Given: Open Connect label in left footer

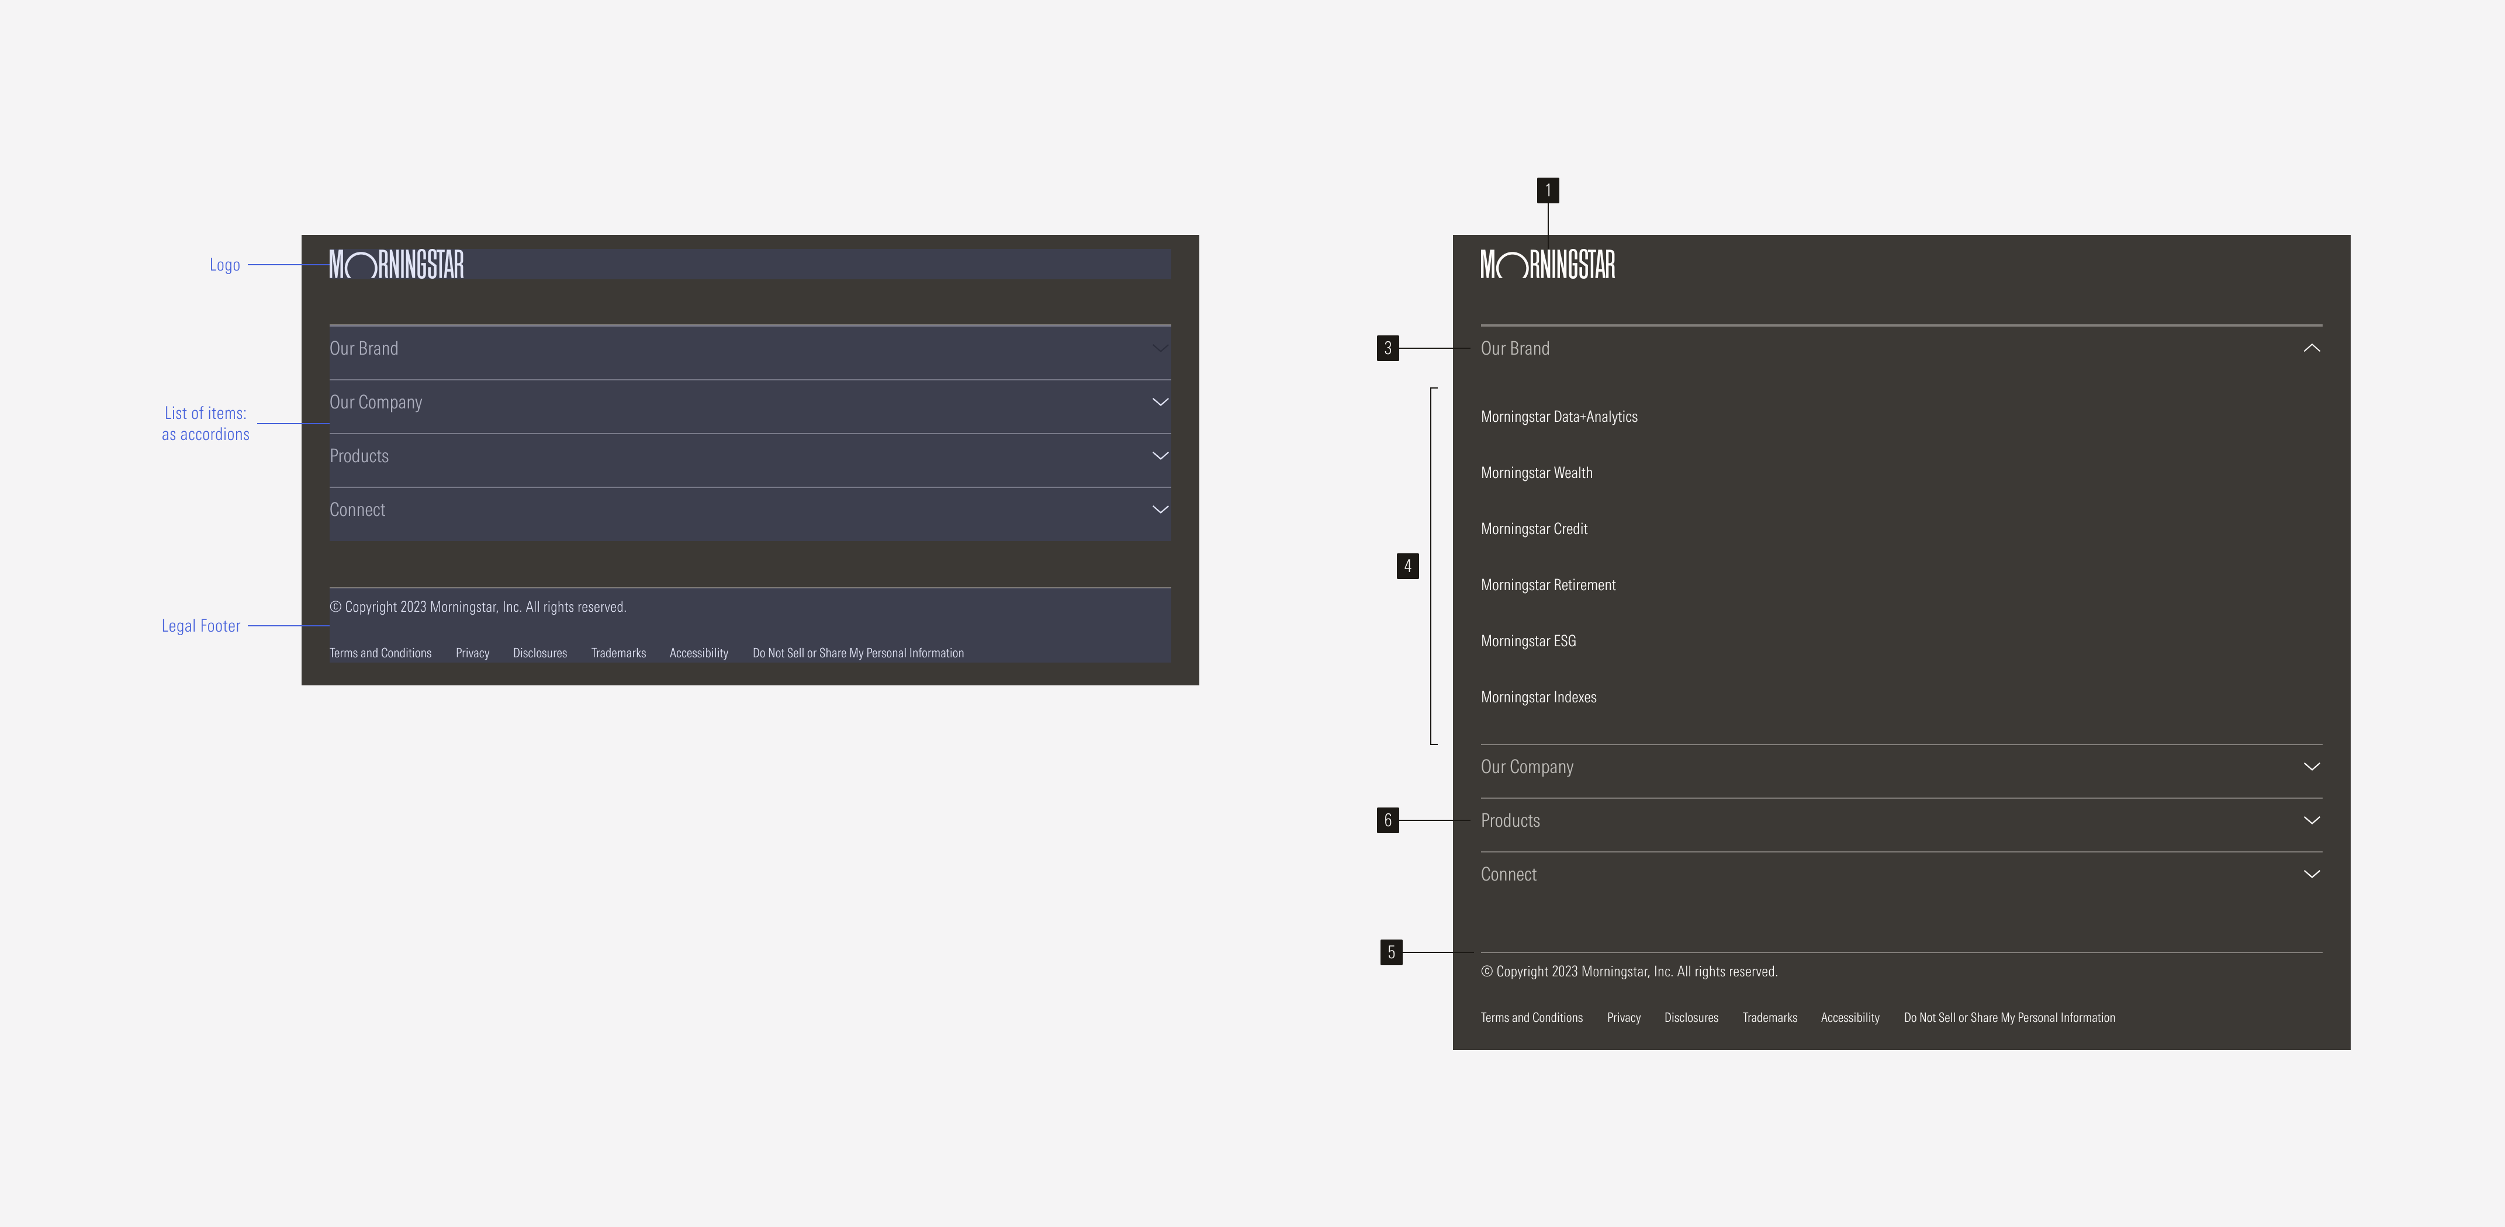Looking at the screenshot, I should click(x=357, y=509).
